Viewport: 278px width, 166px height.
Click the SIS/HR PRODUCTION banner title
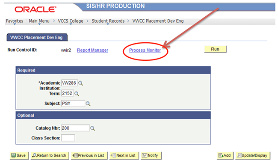tap(115, 6)
